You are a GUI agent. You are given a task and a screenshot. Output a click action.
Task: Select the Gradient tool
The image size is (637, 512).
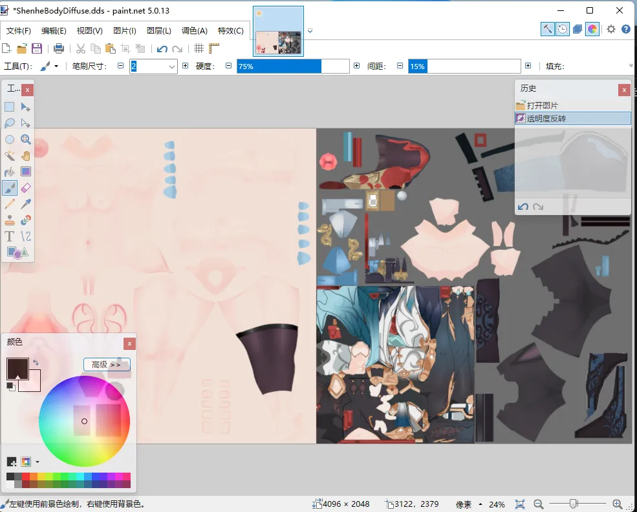(x=26, y=172)
